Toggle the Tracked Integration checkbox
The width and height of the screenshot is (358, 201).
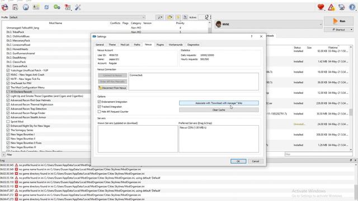pos(99,107)
